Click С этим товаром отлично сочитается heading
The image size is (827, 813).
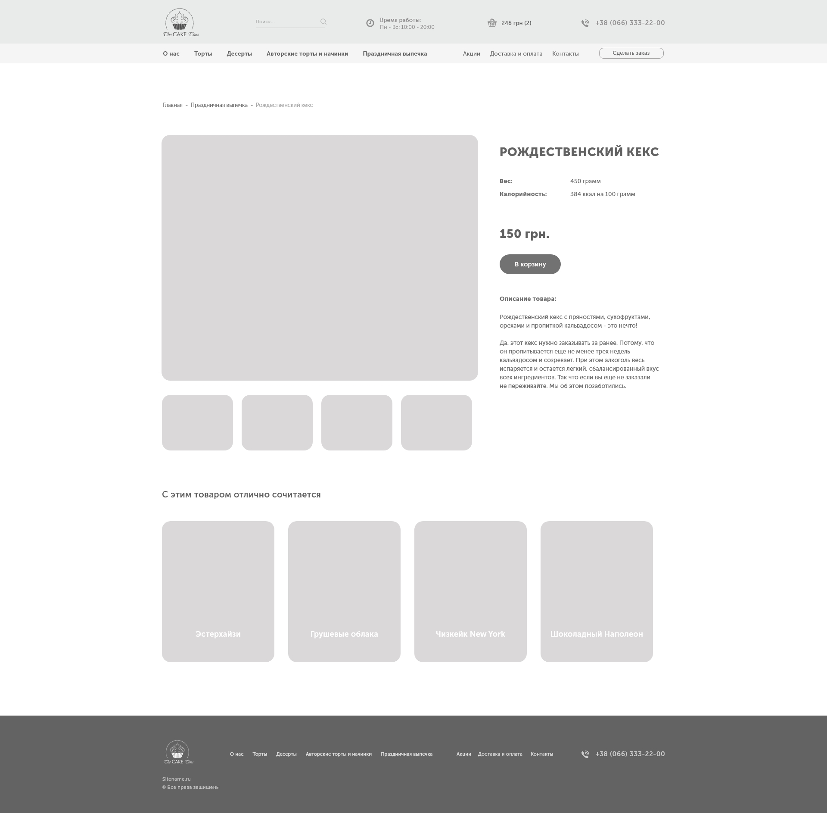tap(241, 494)
